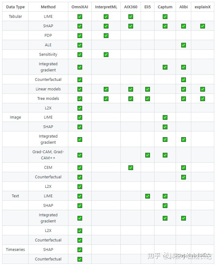Click the InterpretML column header

(106, 7)
